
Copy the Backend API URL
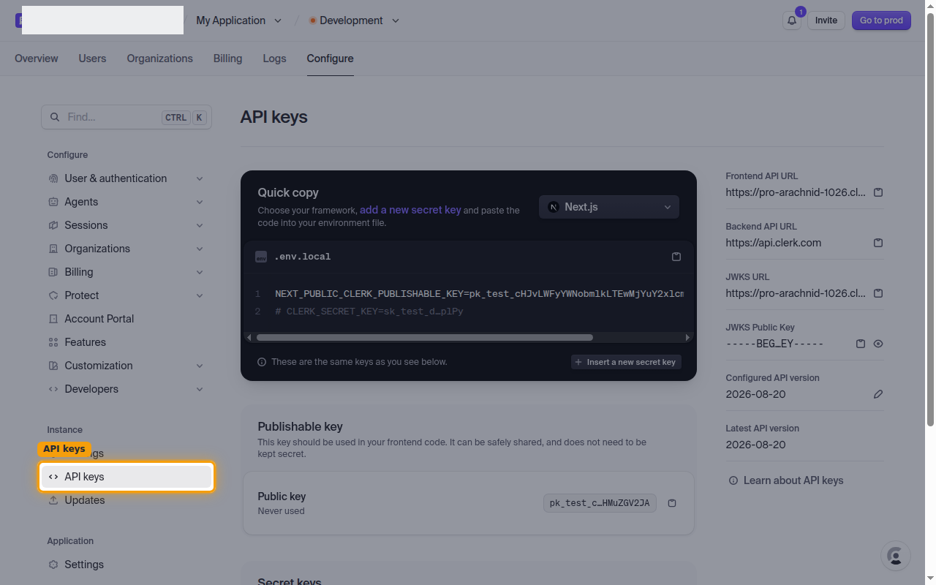(x=878, y=243)
